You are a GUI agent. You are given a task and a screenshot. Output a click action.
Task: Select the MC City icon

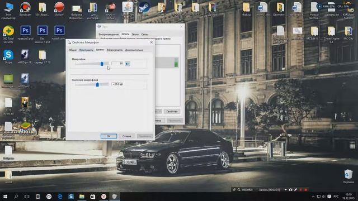click(348, 33)
